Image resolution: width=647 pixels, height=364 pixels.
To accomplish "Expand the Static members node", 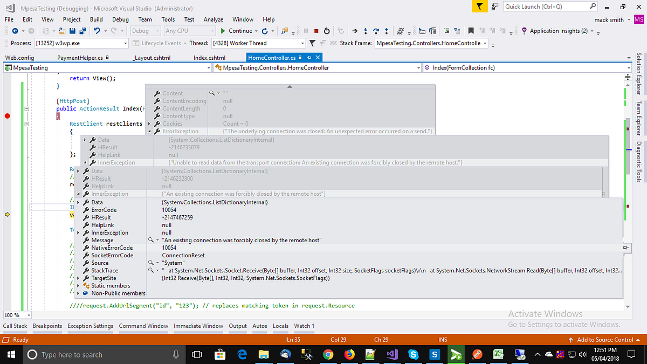I will point(78,286).
